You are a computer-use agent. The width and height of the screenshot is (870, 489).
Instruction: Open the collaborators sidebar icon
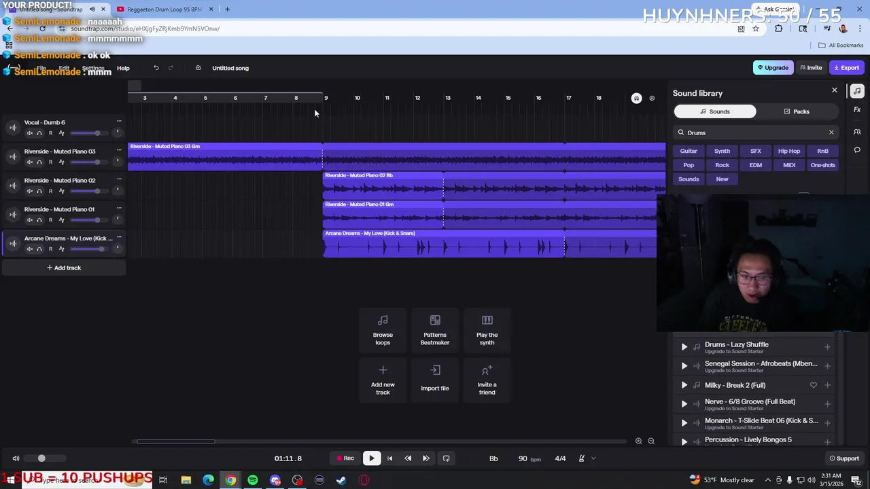pos(857,132)
